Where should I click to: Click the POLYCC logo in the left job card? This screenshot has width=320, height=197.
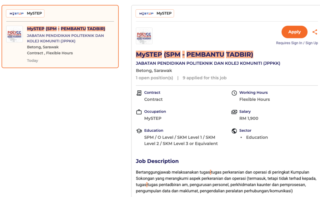(x=15, y=34)
